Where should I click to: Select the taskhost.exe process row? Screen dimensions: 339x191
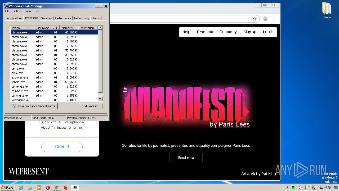click(54, 91)
